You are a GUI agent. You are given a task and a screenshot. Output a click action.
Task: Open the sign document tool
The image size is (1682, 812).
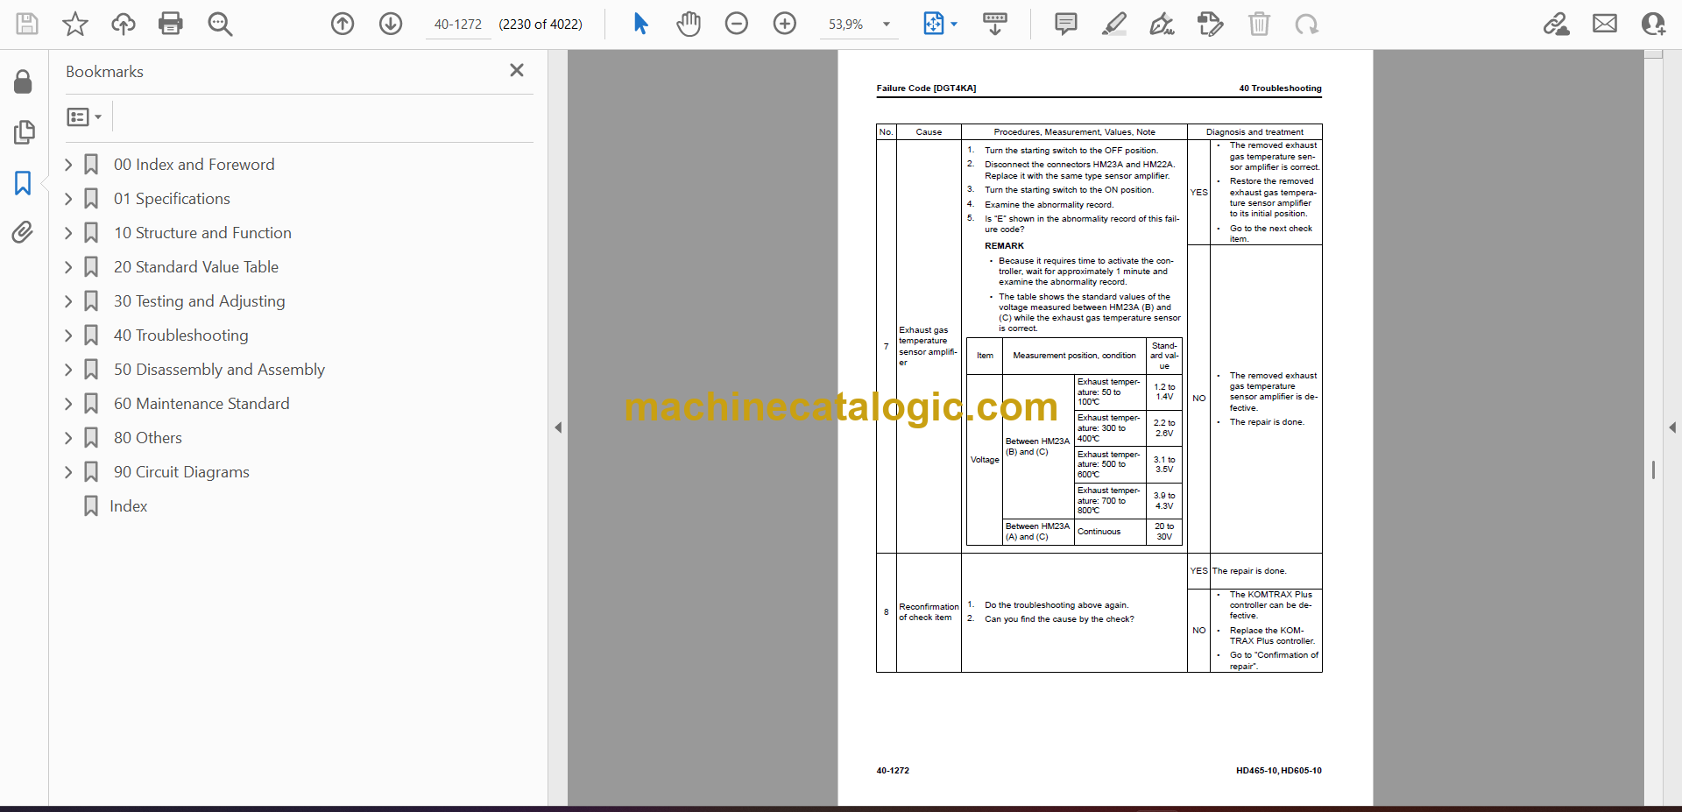click(1163, 24)
